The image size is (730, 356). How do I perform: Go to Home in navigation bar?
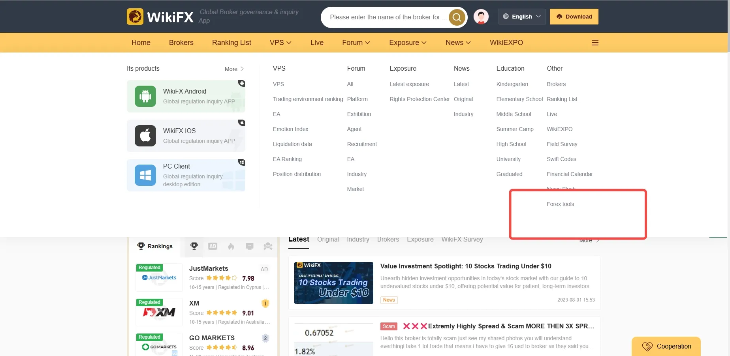click(141, 43)
